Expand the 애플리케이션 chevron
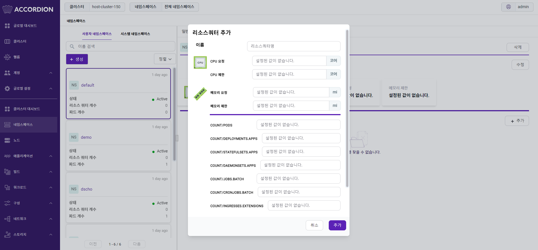The width and height of the screenshot is (538, 250). 51,156
